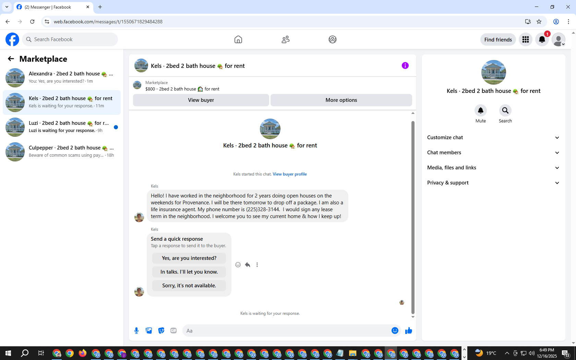Open the Facebook logo home link
The width and height of the screenshot is (576, 360).
click(12, 39)
